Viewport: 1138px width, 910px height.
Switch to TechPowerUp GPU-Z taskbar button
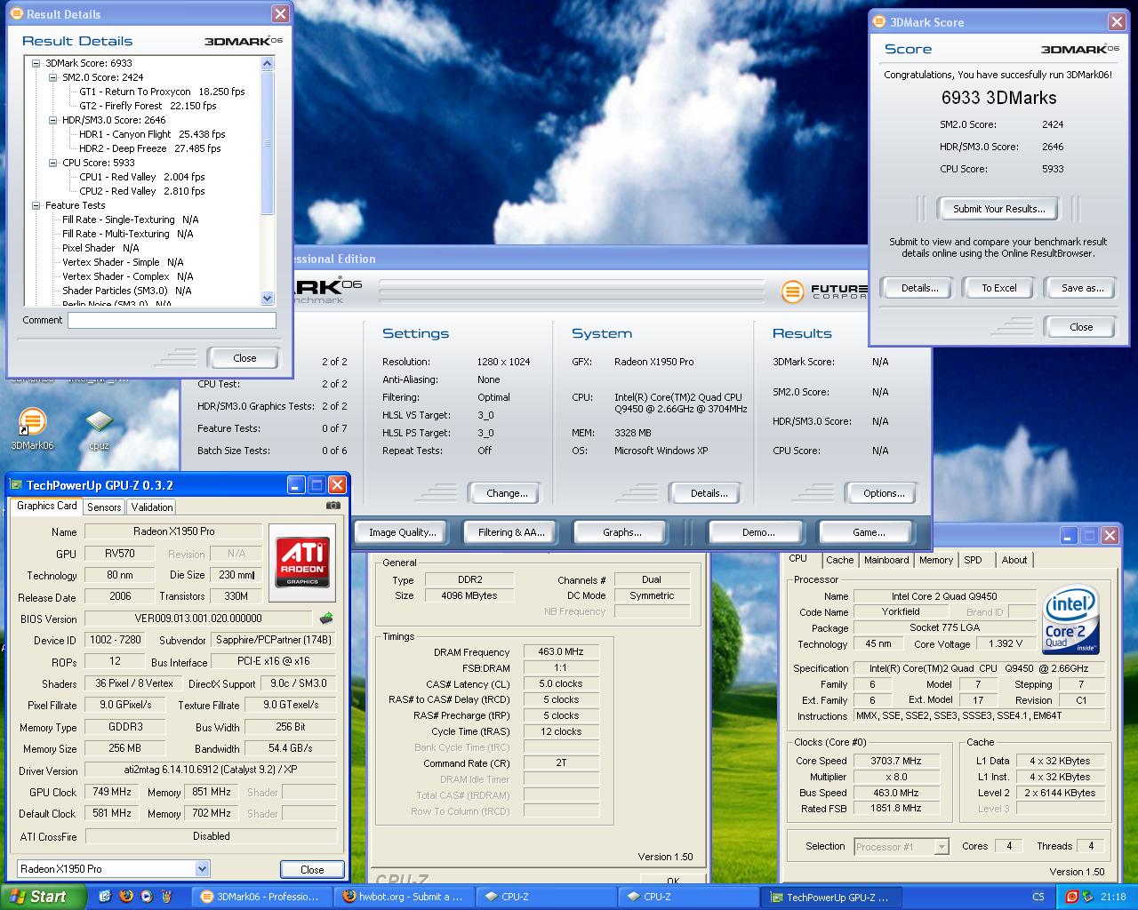point(831,897)
